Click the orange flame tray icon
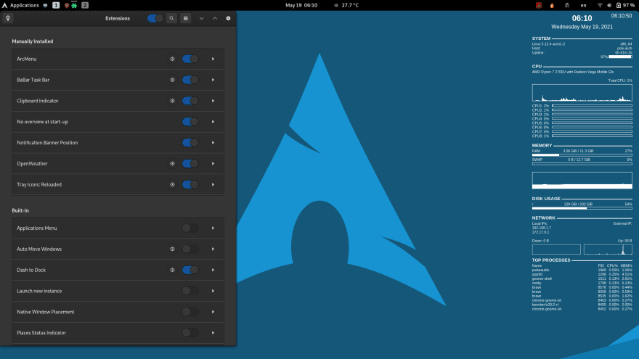Screen dimensions: 639x359 click(552, 5)
